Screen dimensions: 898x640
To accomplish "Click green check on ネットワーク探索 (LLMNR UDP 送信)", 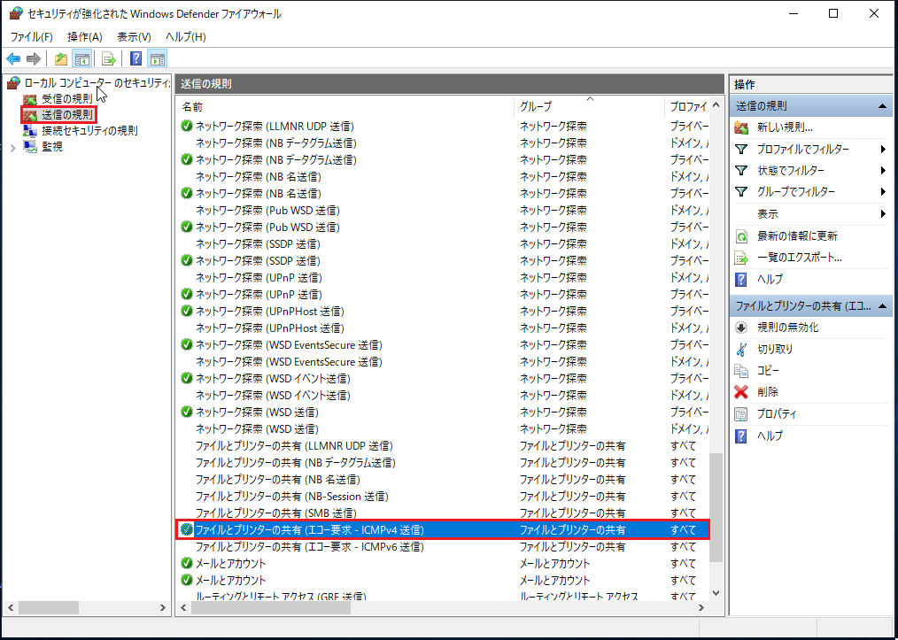I will 186,126.
